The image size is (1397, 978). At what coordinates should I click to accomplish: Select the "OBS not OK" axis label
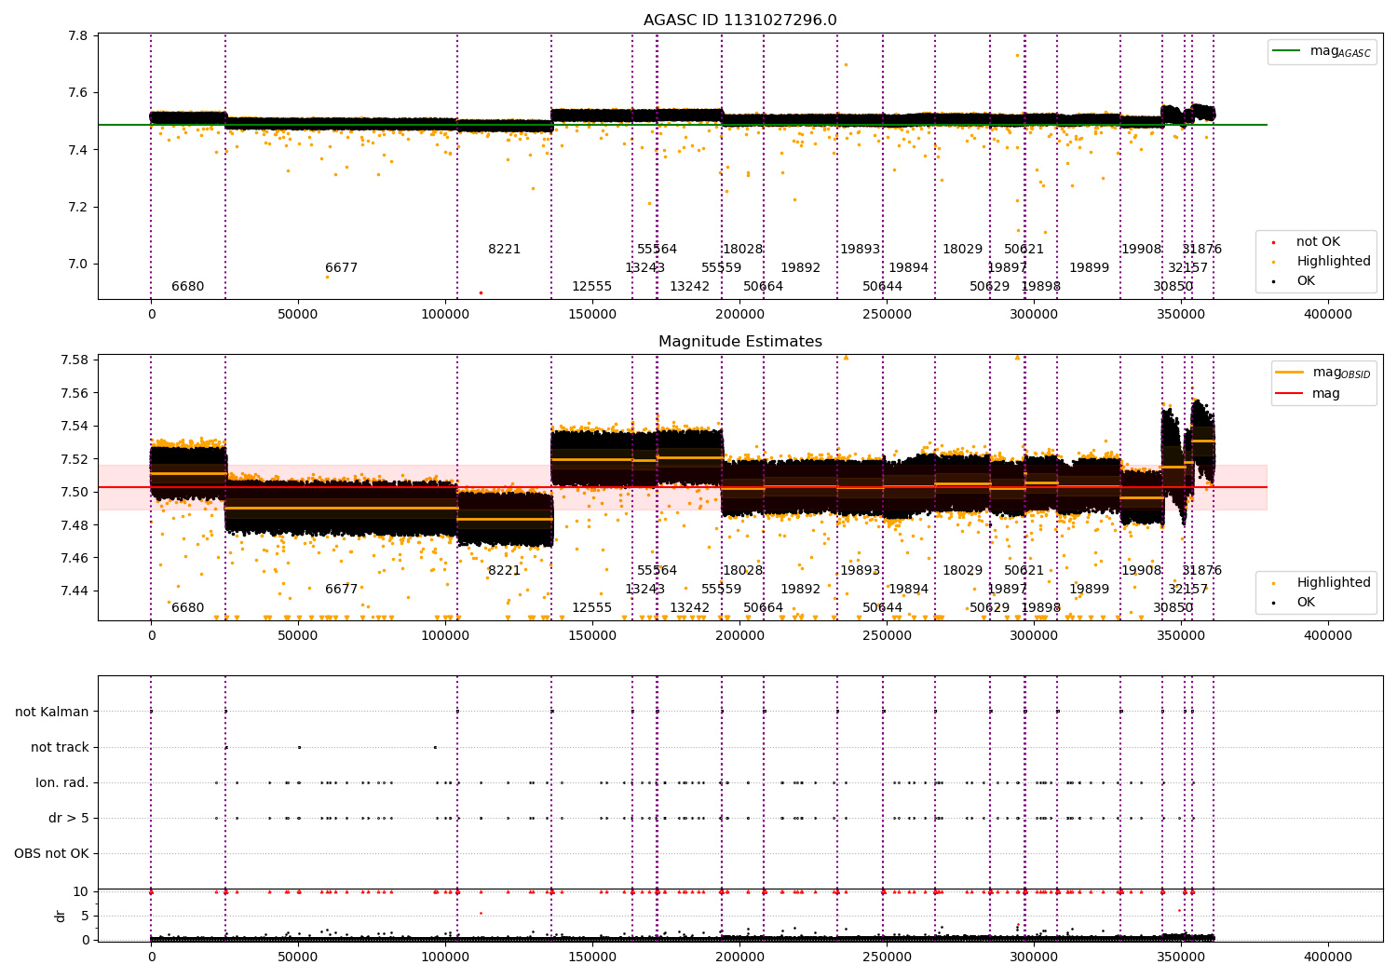[52, 853]
